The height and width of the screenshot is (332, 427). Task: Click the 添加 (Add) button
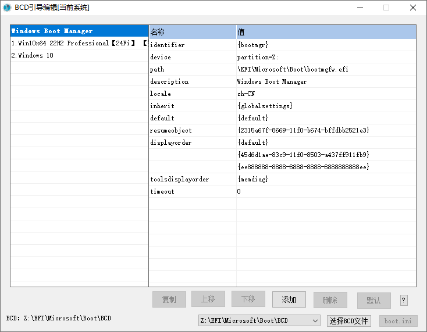[289, 299]
